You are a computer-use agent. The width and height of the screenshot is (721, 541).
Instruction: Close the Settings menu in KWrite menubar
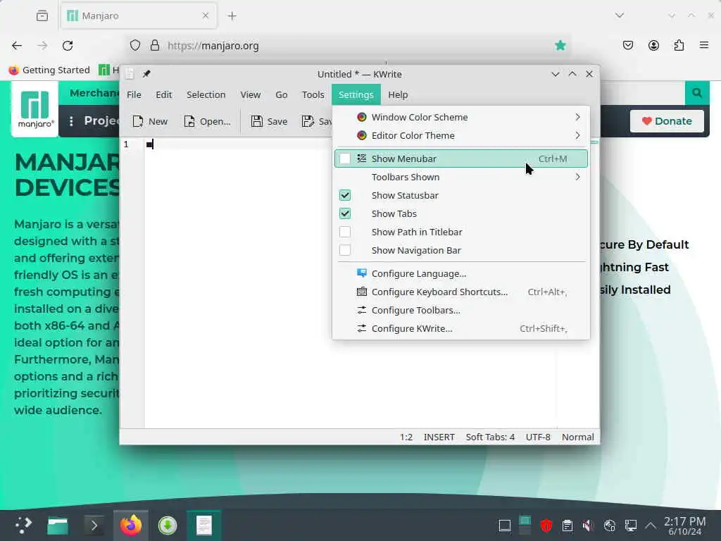(356, 95)
